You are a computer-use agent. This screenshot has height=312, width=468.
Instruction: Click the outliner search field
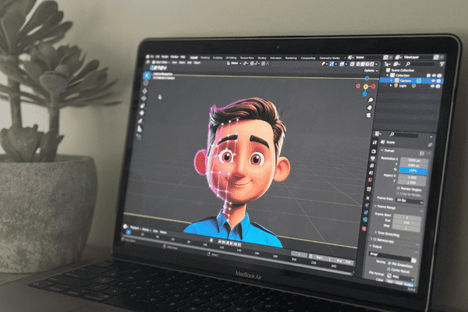pyautogui.click(x=420, y=64)
